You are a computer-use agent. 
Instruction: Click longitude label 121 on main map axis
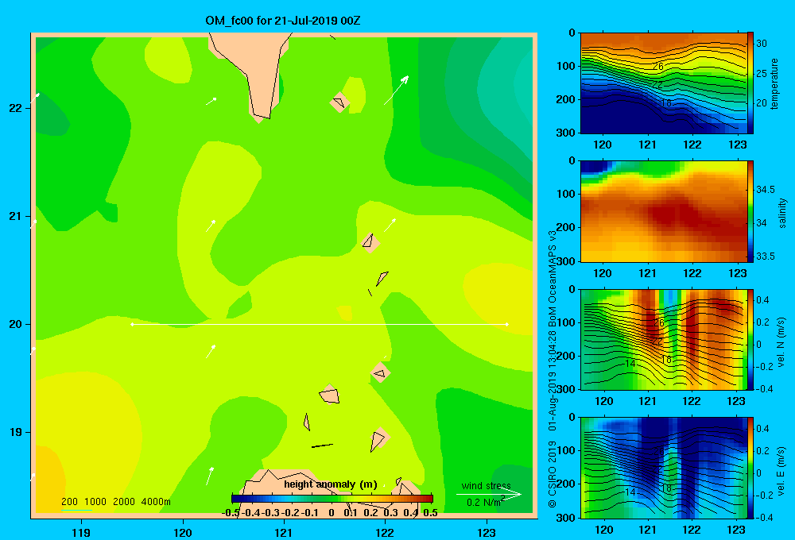284,532
